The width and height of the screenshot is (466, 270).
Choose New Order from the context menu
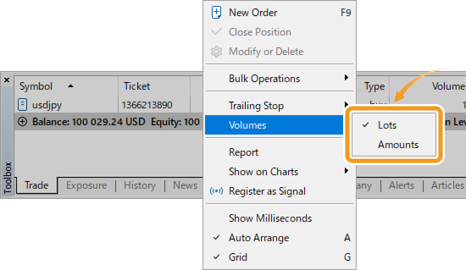[x=279, y=12]
